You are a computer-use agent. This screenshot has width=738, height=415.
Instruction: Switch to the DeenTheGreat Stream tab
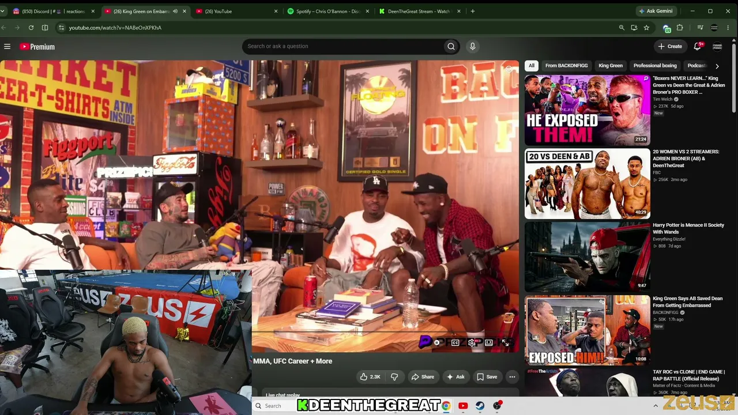pyautogui.click(x=419, y=11)
